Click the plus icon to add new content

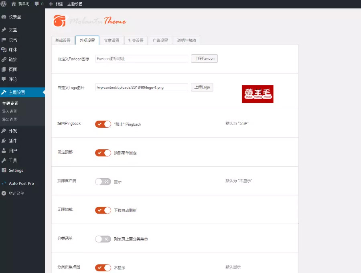click(x=51, y=4)
